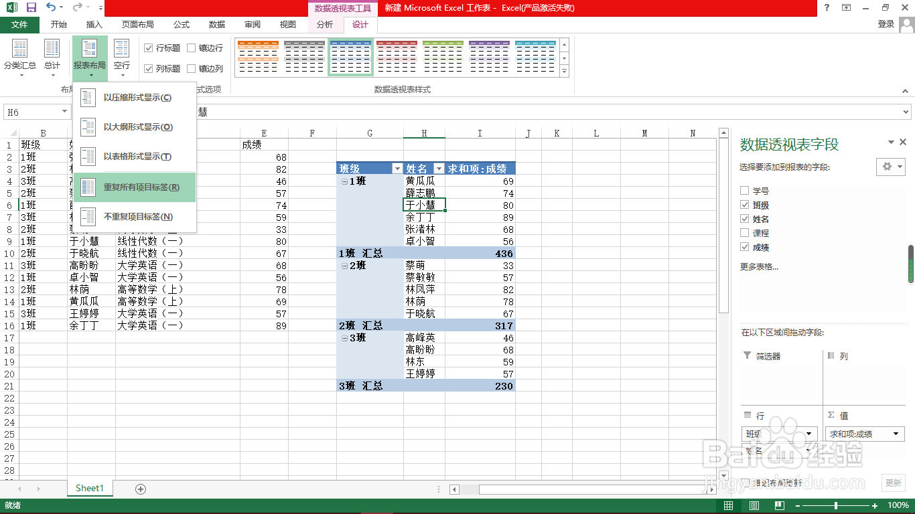
Task: Enable the 镶边行 banded rows checkbox
Action: coord(192,48)
